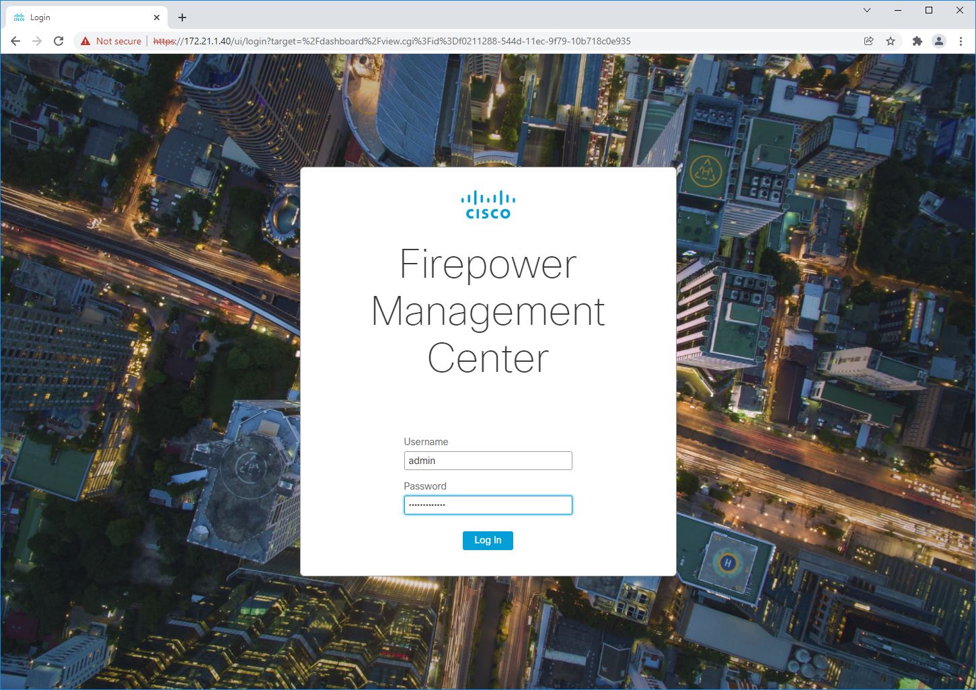The height and width of the screenshot is (690, 976).
Task: Click the Log In button
Action: (x=488, y=540)
